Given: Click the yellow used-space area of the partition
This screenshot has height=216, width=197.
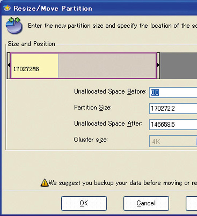Looking at the screenshot, I should pos(35,65).
